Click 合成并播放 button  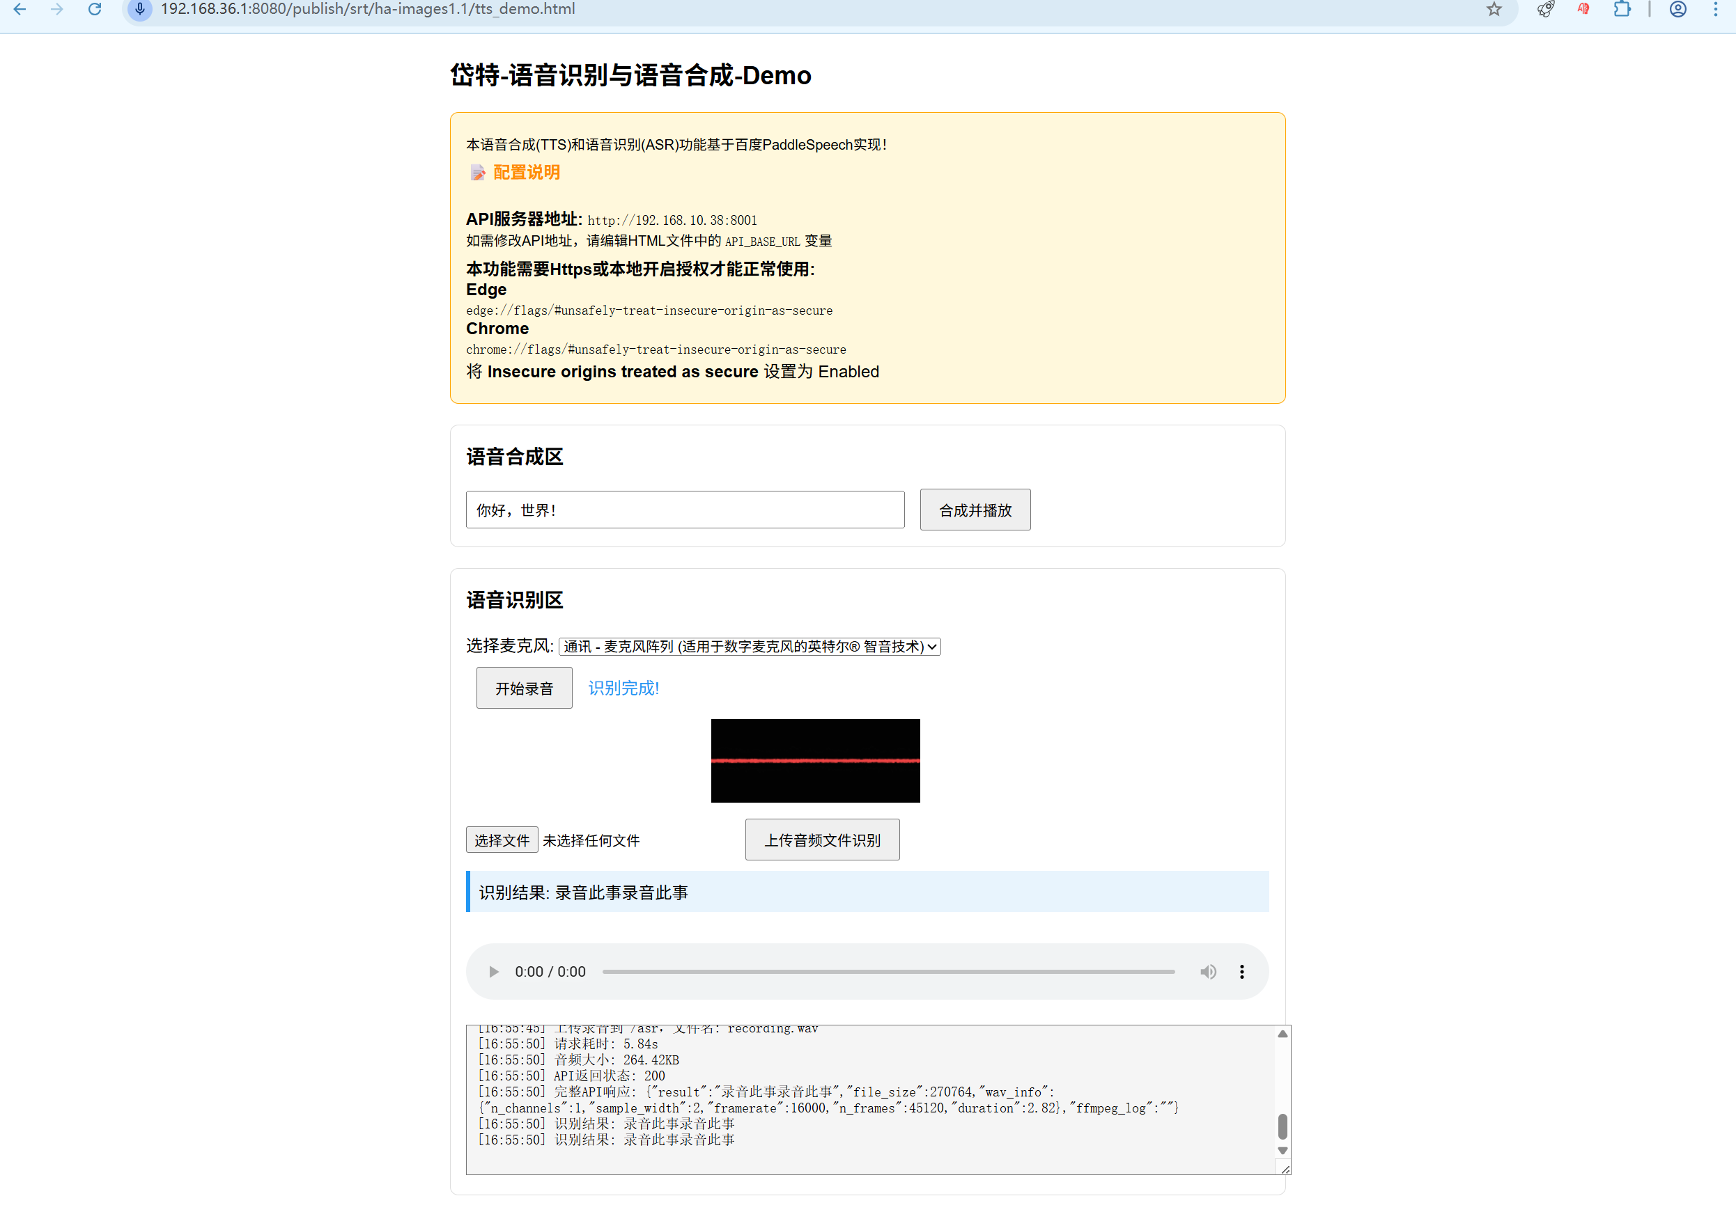[x=975, y=510]
